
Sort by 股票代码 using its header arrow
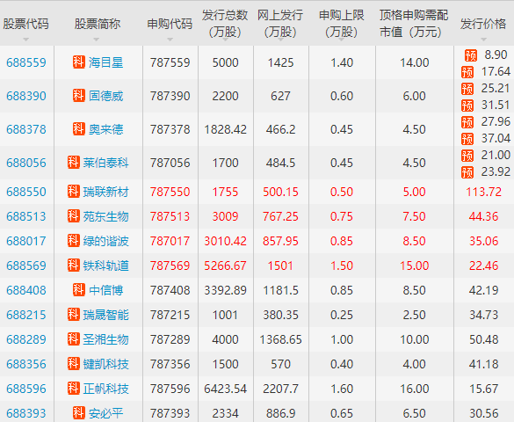(x=25, y=40)
